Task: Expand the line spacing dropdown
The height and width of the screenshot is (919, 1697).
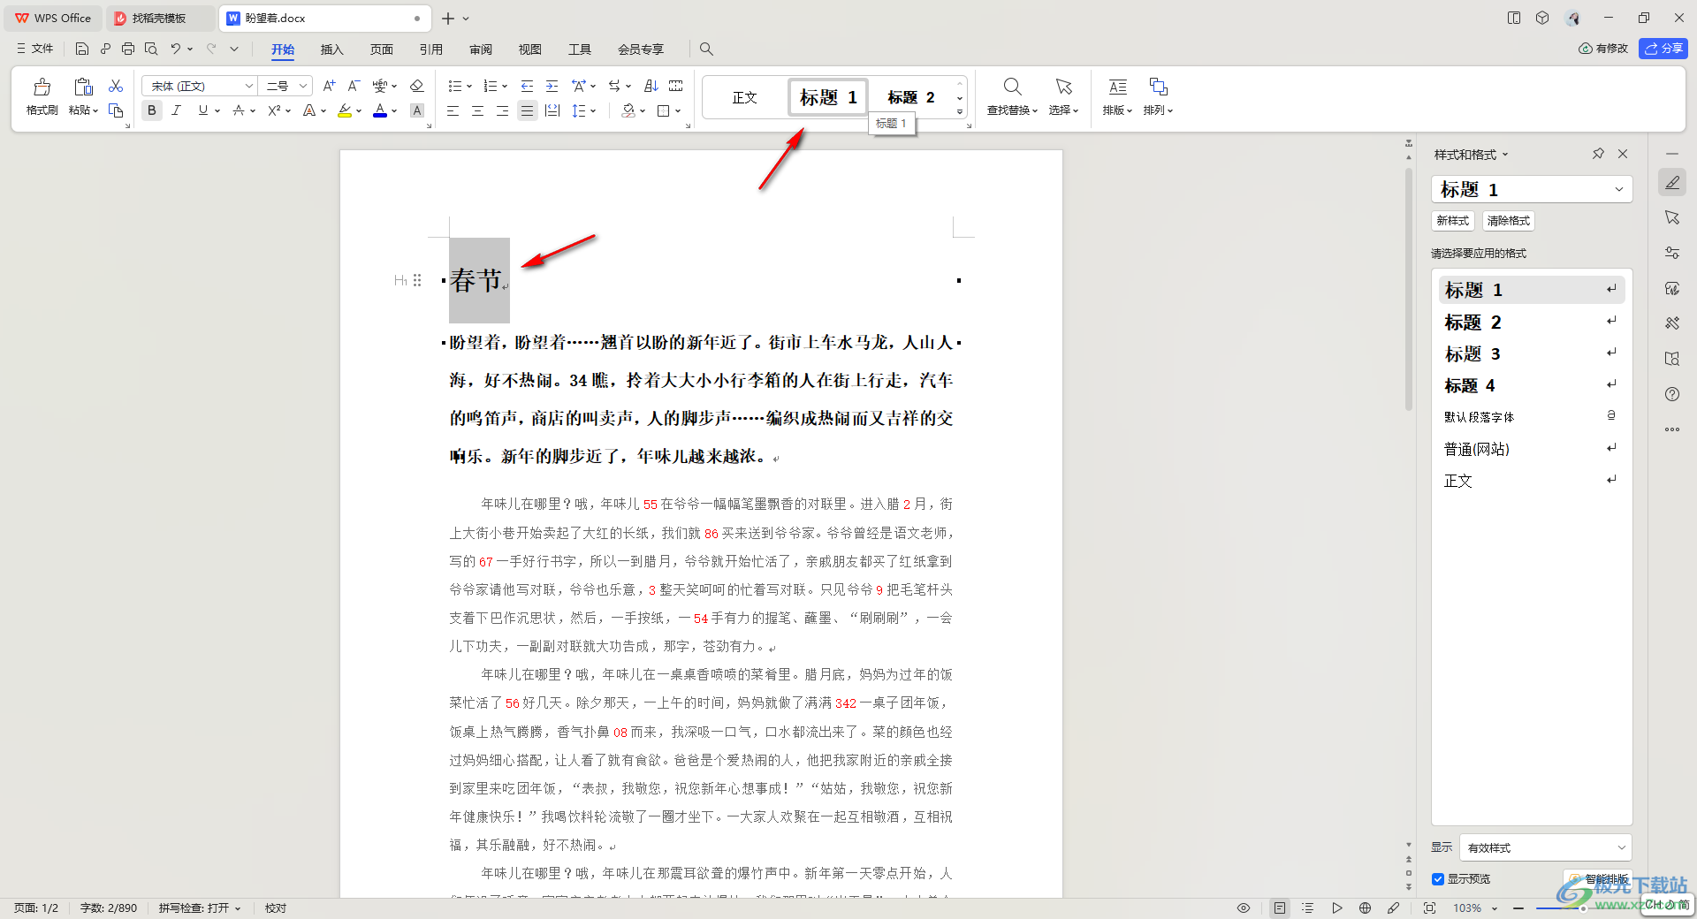Action: 593,110
